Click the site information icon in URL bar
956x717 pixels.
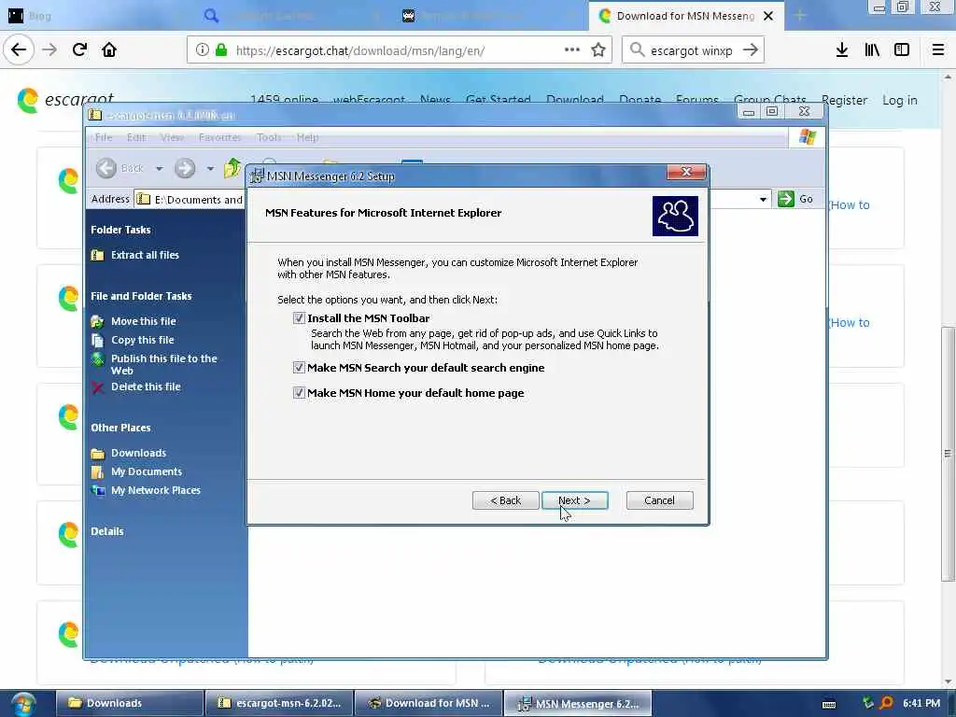tap(203, 50)
